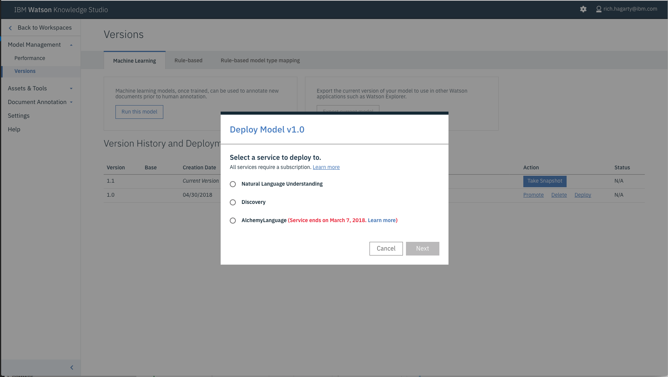Click the Action column header
The image size is (668, 377).
(x=531, y=167)
